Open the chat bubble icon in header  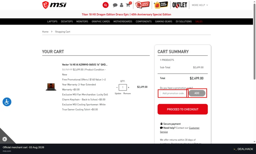115,5
